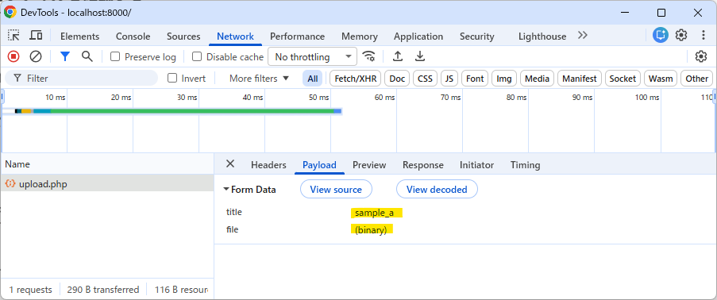Open the Preview tab
Viewport: 717px width, 300px height.
369,164
